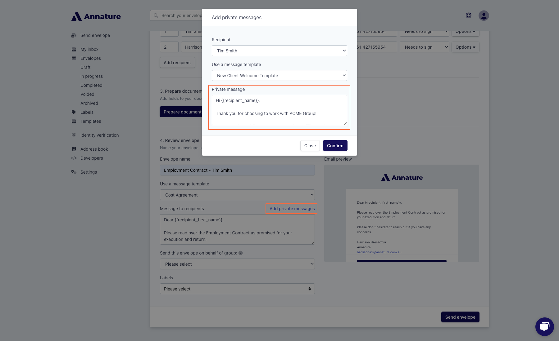Click the Send envelope sidebar icon

tap(74, 35)
